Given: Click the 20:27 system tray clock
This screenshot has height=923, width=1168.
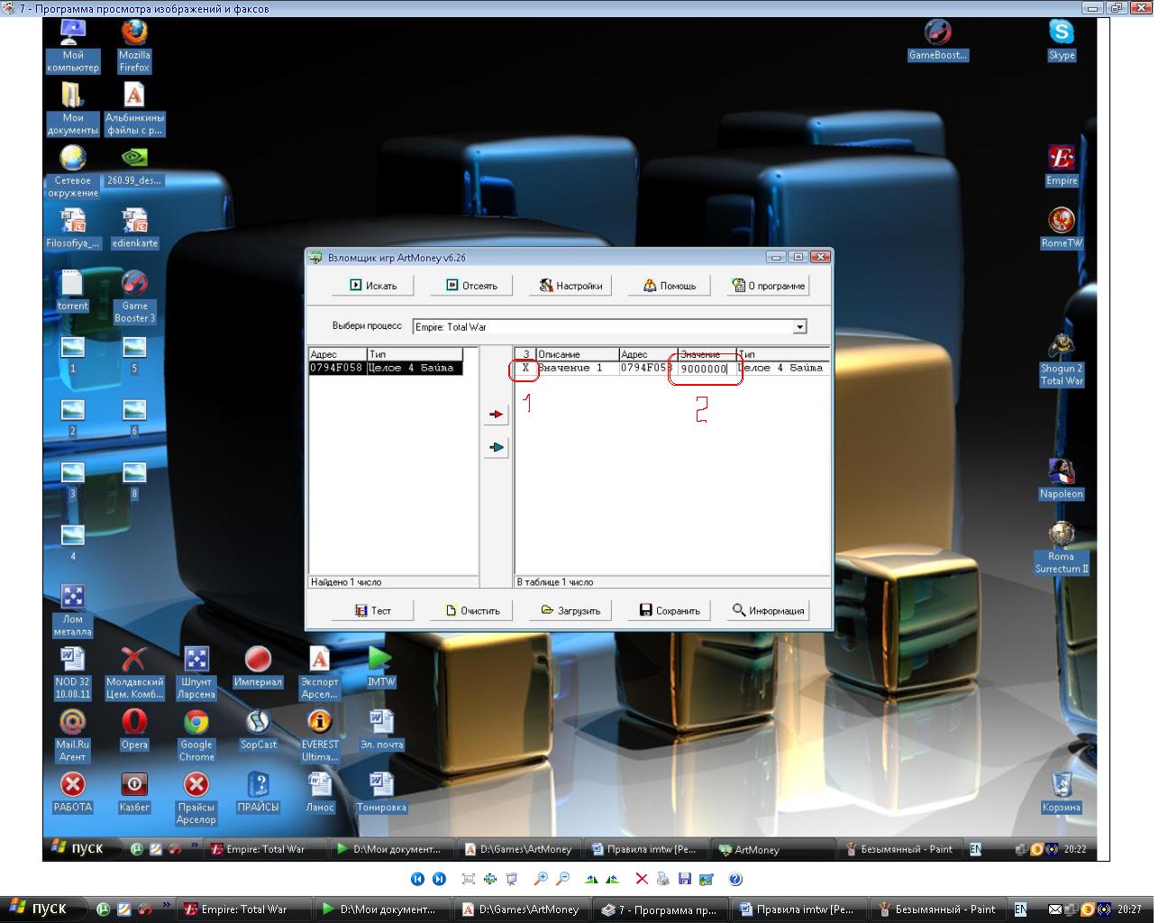Looking at the screenshot, I should point(1129,909).
